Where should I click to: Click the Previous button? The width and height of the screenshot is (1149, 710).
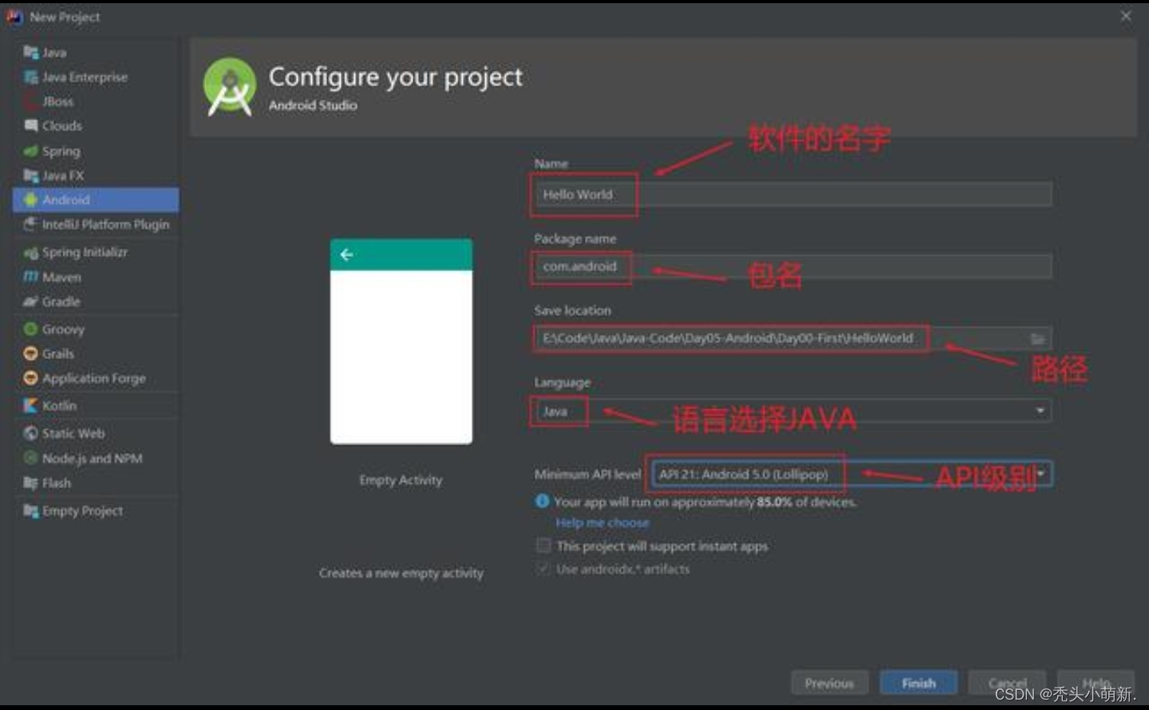829,683
